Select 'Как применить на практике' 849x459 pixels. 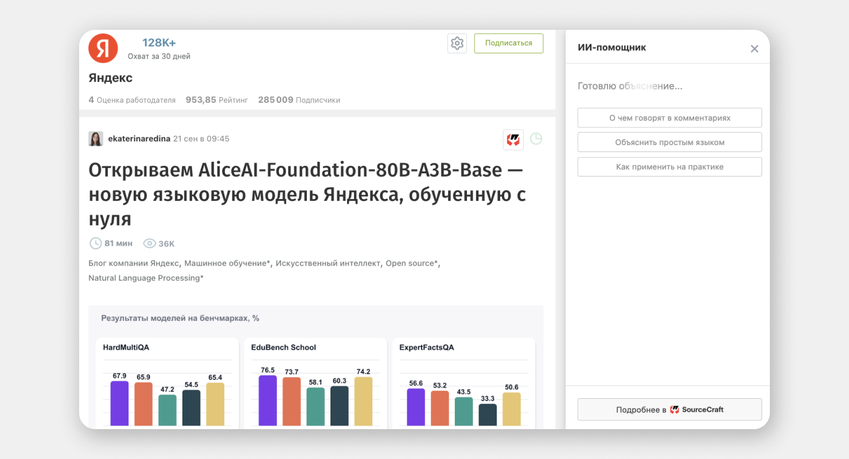coord(669,167)
